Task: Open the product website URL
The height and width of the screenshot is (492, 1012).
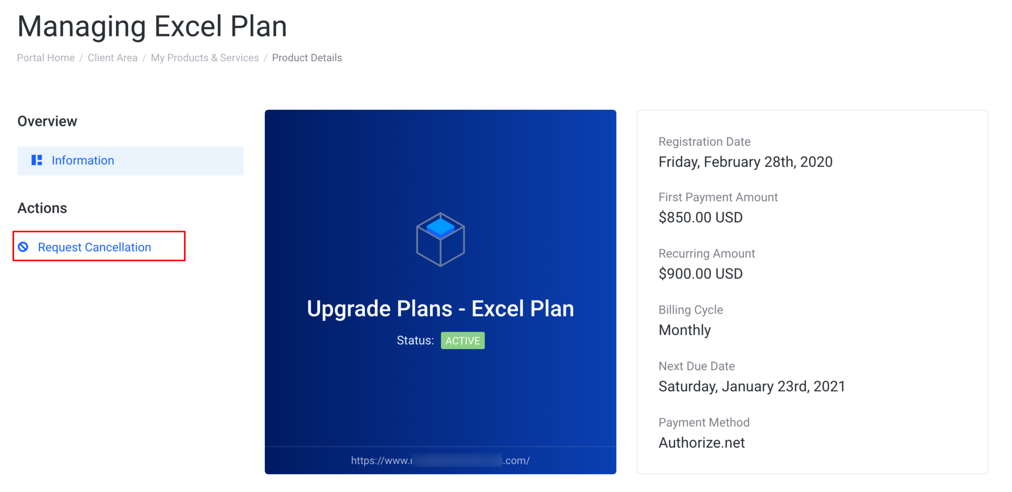Action: [x=440, y=460]
